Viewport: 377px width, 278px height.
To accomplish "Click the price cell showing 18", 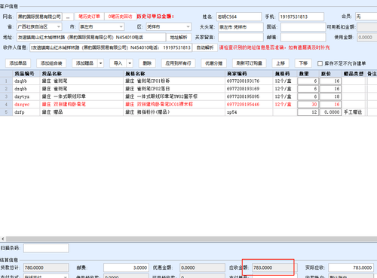I will [x=330, y=96].
